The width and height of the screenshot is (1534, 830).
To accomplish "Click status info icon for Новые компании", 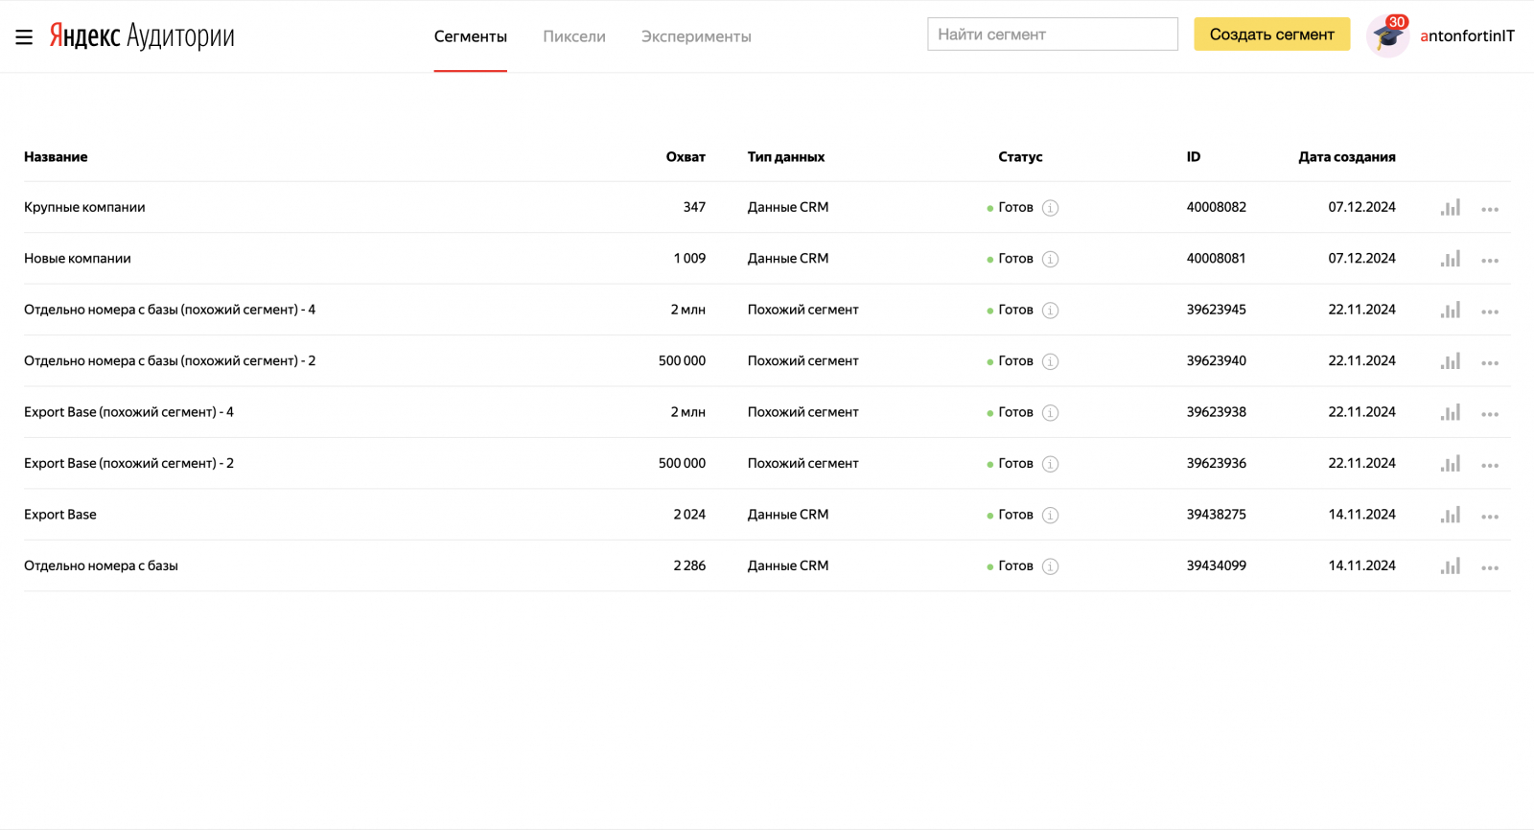I will click(x=1051, y=259).
